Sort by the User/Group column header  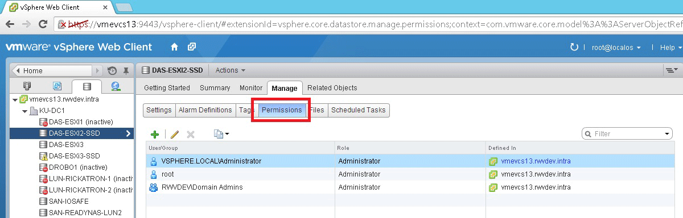[240, 148]
